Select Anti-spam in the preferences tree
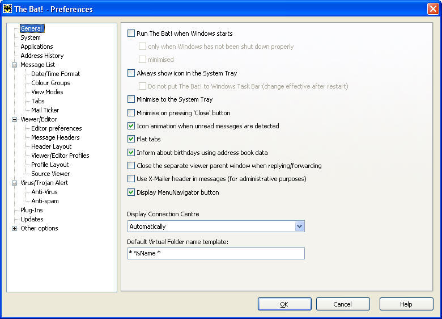 pos(45,201)
